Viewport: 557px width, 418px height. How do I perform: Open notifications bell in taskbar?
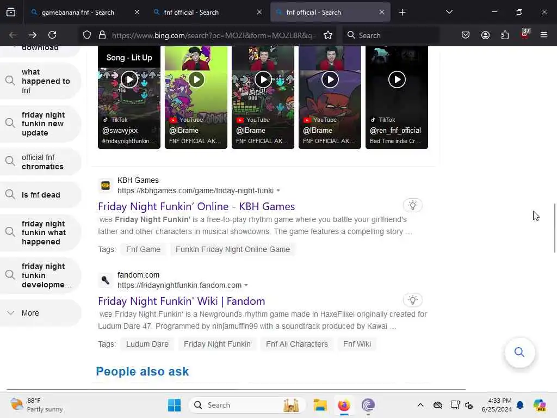pos(520,405)
